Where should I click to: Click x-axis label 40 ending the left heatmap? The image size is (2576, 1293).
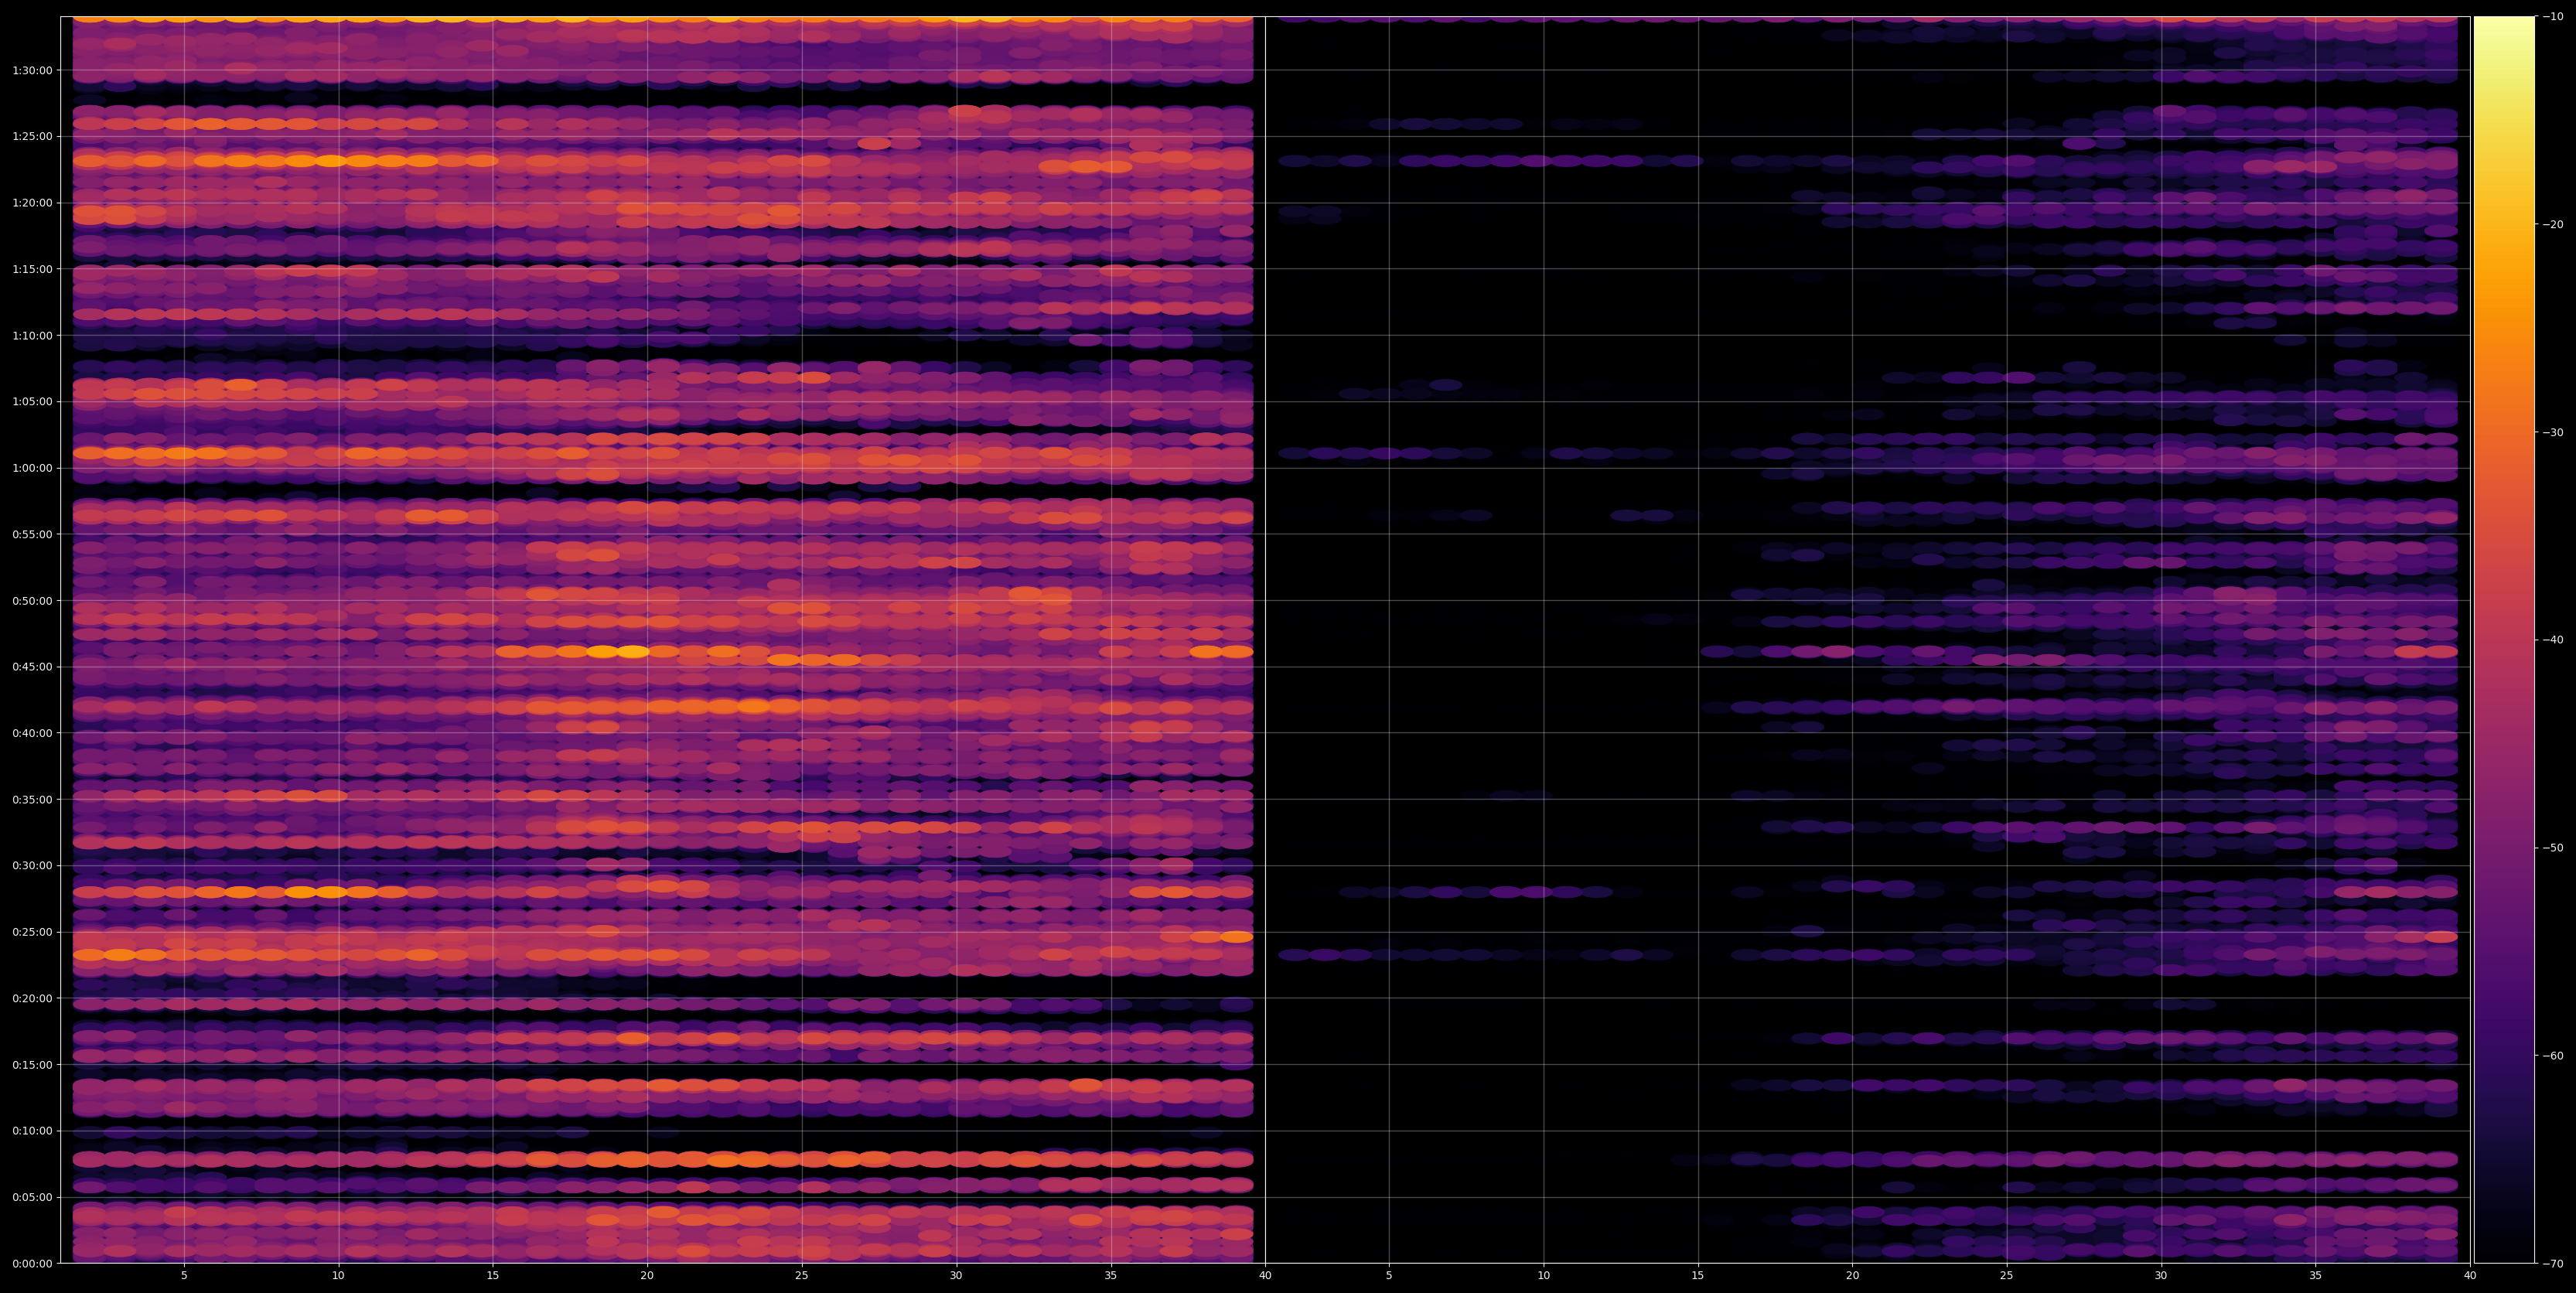click(1265, 1276)
